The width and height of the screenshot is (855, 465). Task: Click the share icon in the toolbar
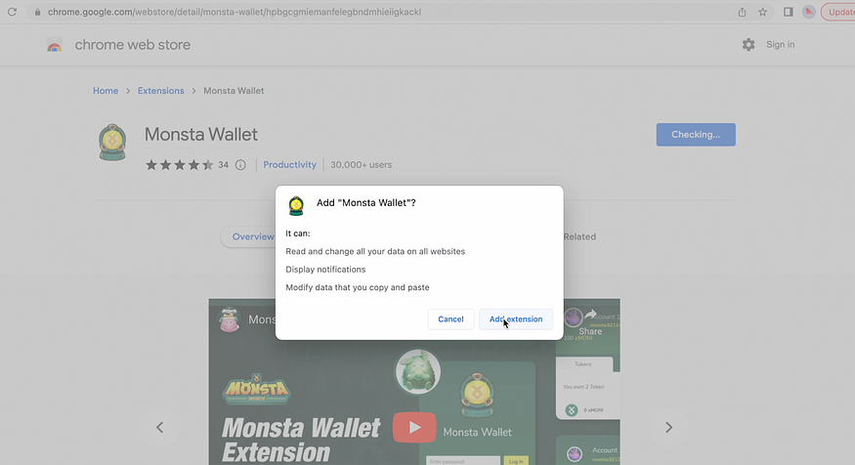click(x=742, y=12)
